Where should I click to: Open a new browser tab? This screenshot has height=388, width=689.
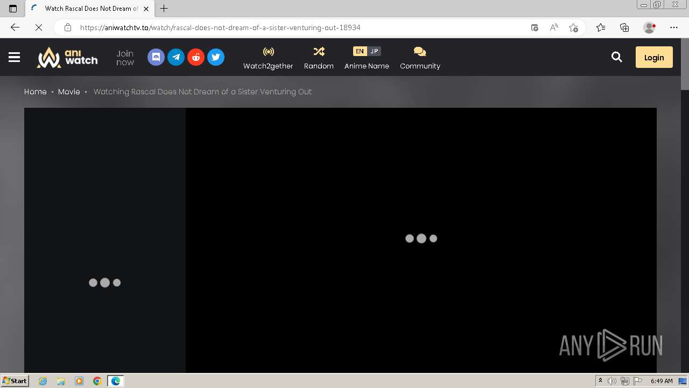click(x=164, y=9)
